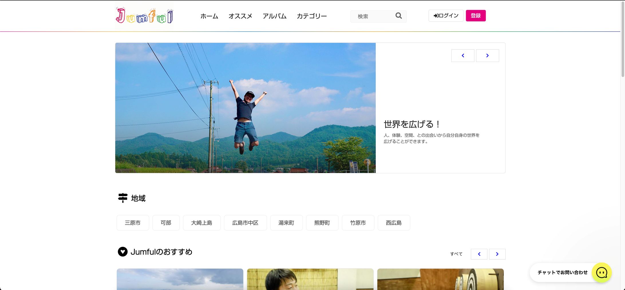
Task: Open the recommendation card with wooden target
Action: point(440,279)
